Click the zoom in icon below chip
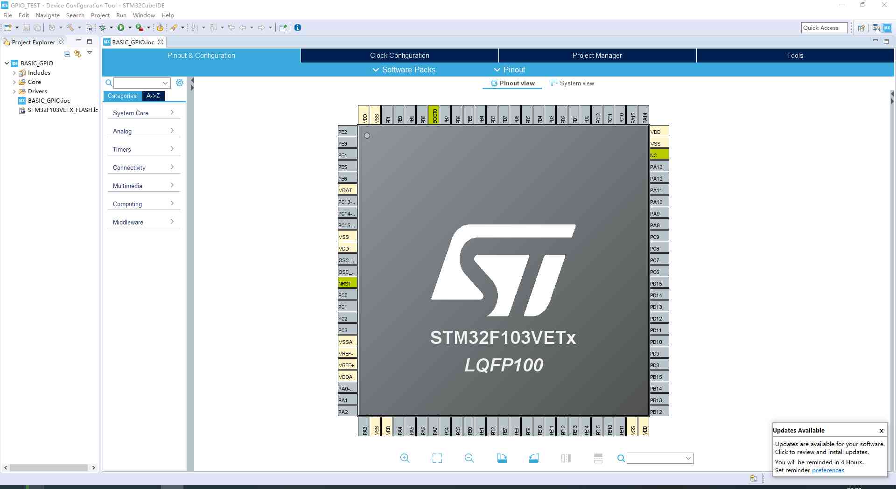The image size is (896, 489). pyautogui.click(x=405, y=458)
